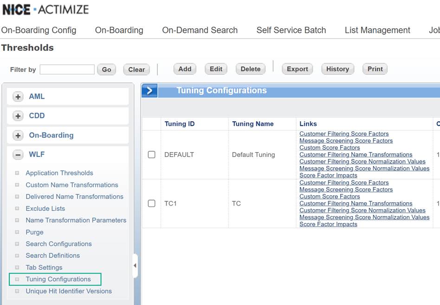
Task: Open the On-Boarding Config menu
Action: 39,30
